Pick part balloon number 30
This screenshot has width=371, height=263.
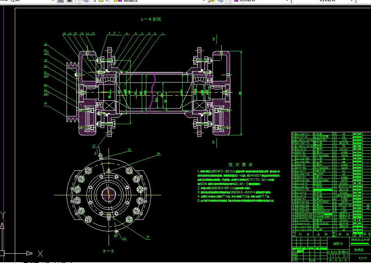(x=148, y=237)
